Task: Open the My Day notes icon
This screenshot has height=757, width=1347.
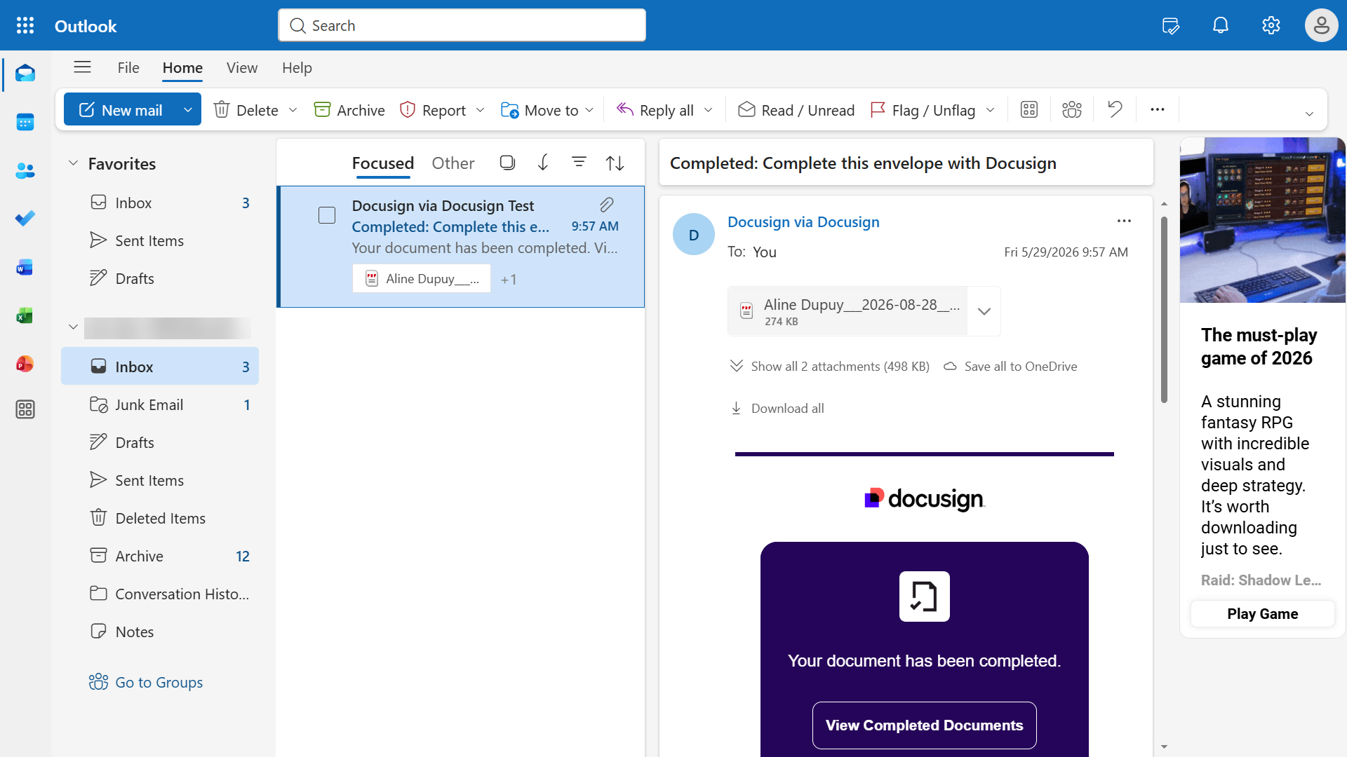Action: click(x=1170, y=26)
